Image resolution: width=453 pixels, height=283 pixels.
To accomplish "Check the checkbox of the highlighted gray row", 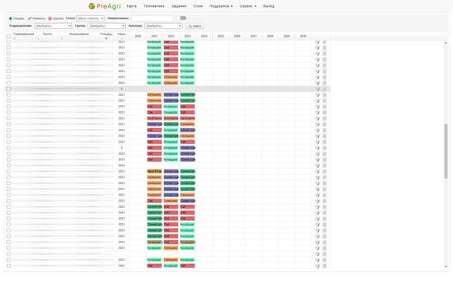I will point(8,89).
